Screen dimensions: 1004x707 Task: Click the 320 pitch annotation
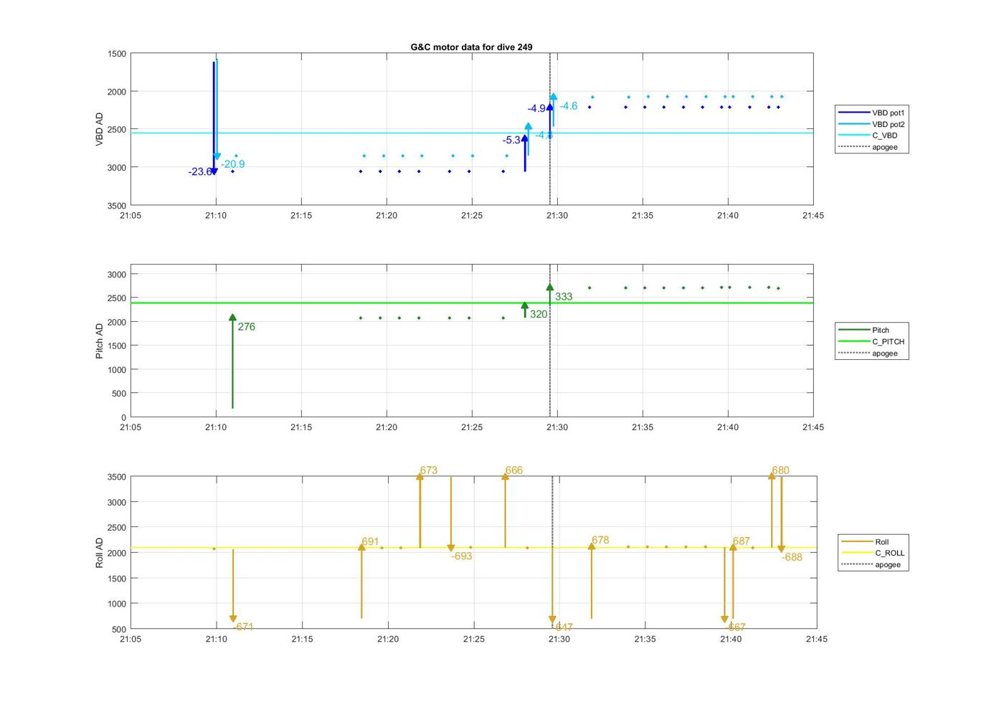pos(539,314)
